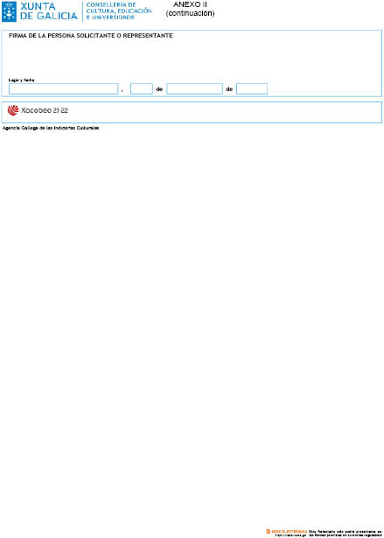Select the '(continuación)' subtitle
384x538 pixels.
tap(190, 14)
